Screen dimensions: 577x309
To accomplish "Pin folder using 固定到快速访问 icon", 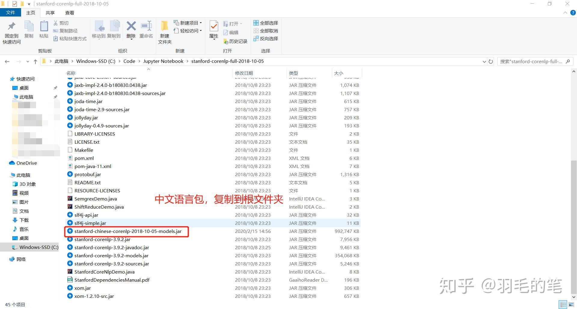I will (11, 32).
